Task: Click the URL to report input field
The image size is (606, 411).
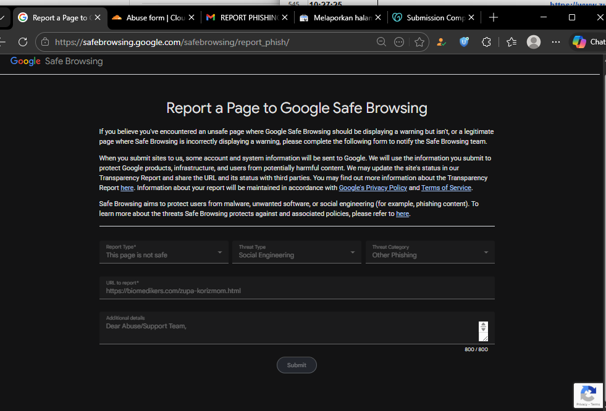Action: [x=297, y=288]
